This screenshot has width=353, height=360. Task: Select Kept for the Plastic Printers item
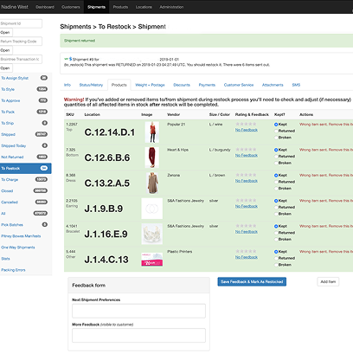(276, 252)
